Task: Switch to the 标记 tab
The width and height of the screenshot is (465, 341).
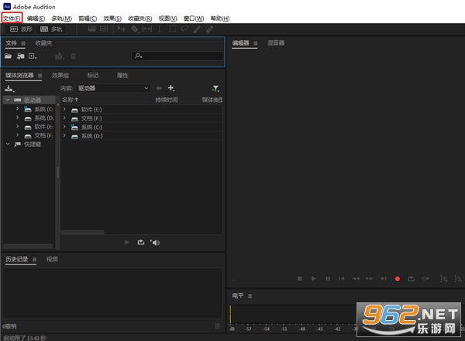Action: pos(93,76)
